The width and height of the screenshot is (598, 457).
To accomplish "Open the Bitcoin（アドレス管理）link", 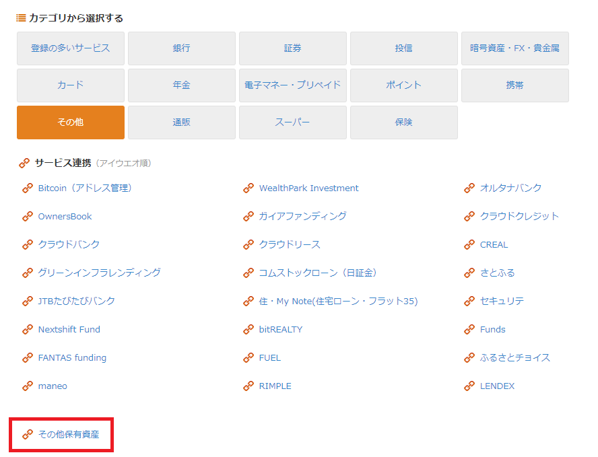I will coord(85,188).
